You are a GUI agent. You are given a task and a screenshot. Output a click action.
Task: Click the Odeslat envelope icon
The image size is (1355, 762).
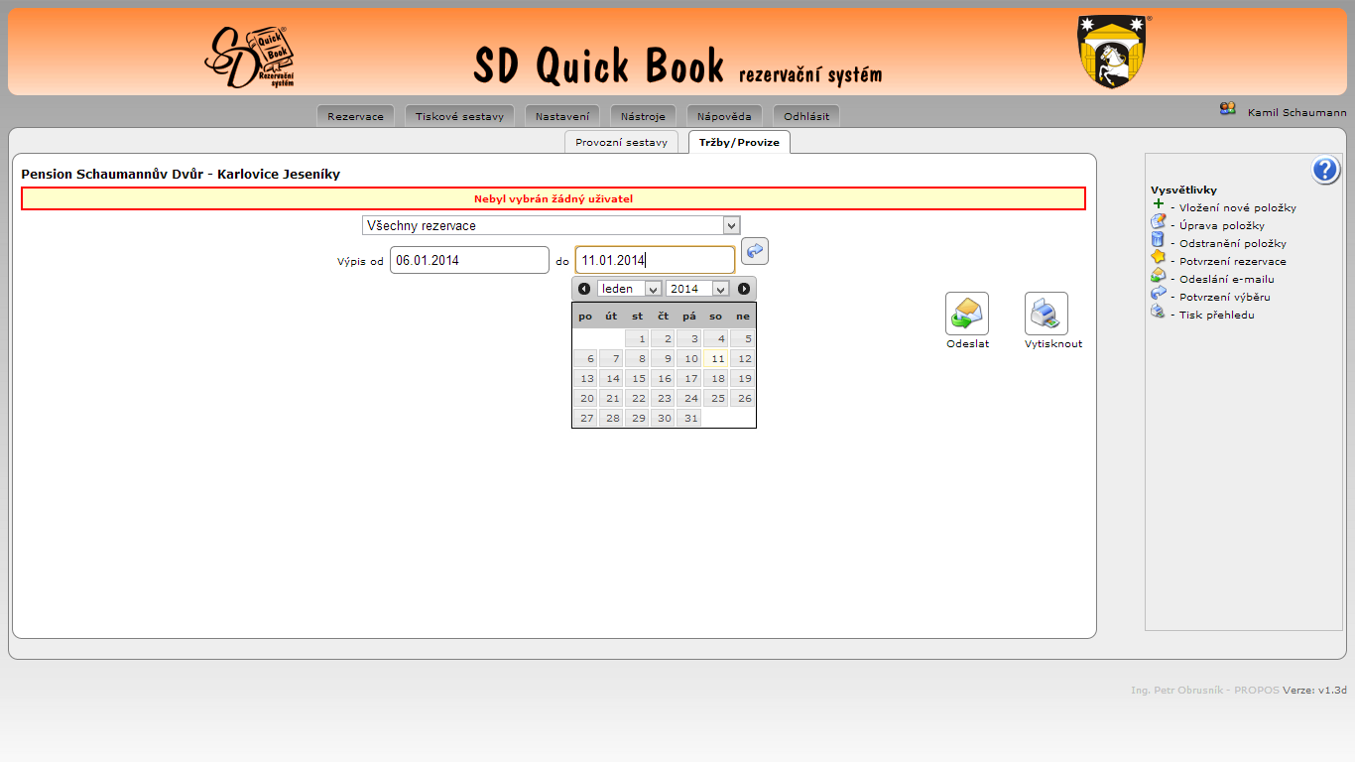(x=967, y=314)
